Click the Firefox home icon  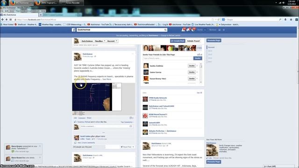[291, 20]
